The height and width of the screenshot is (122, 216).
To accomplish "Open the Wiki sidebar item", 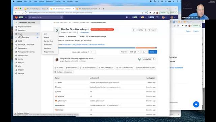I will click(20, 66).
